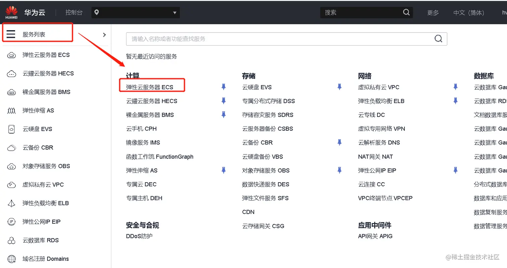The image size is (507, 268).
Task: Open the 更多 menu
Action: click(x=433, y=13)
